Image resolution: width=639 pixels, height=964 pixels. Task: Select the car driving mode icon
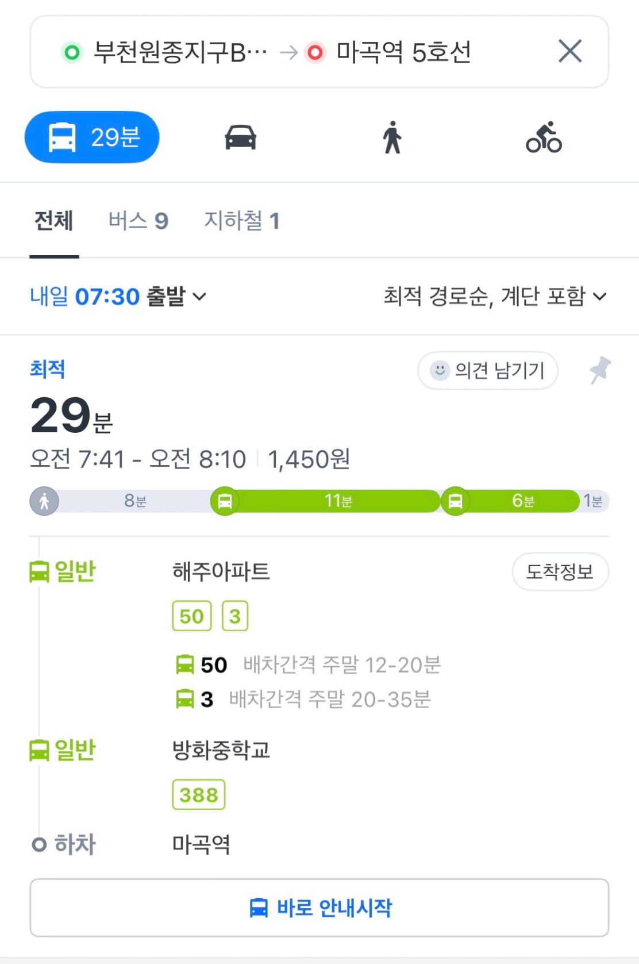tap(240, 138)
